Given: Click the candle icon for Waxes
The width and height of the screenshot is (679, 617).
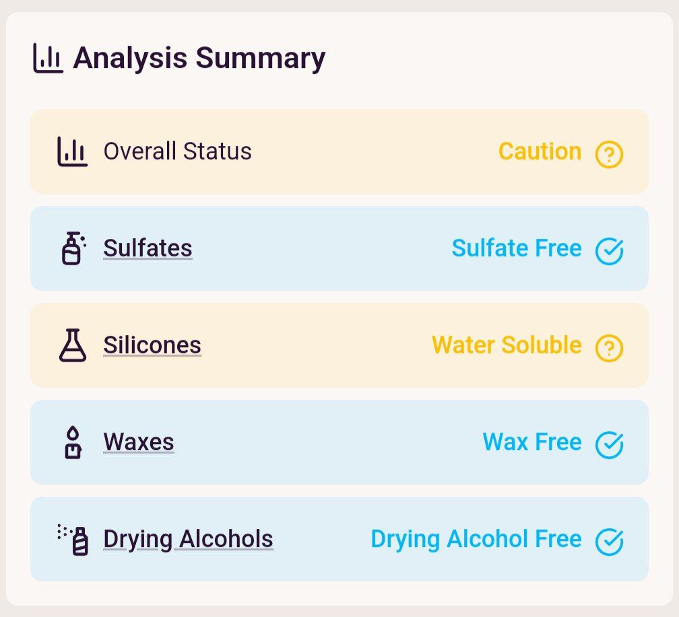Looking at the screenshot, I should tap(73, 442).
